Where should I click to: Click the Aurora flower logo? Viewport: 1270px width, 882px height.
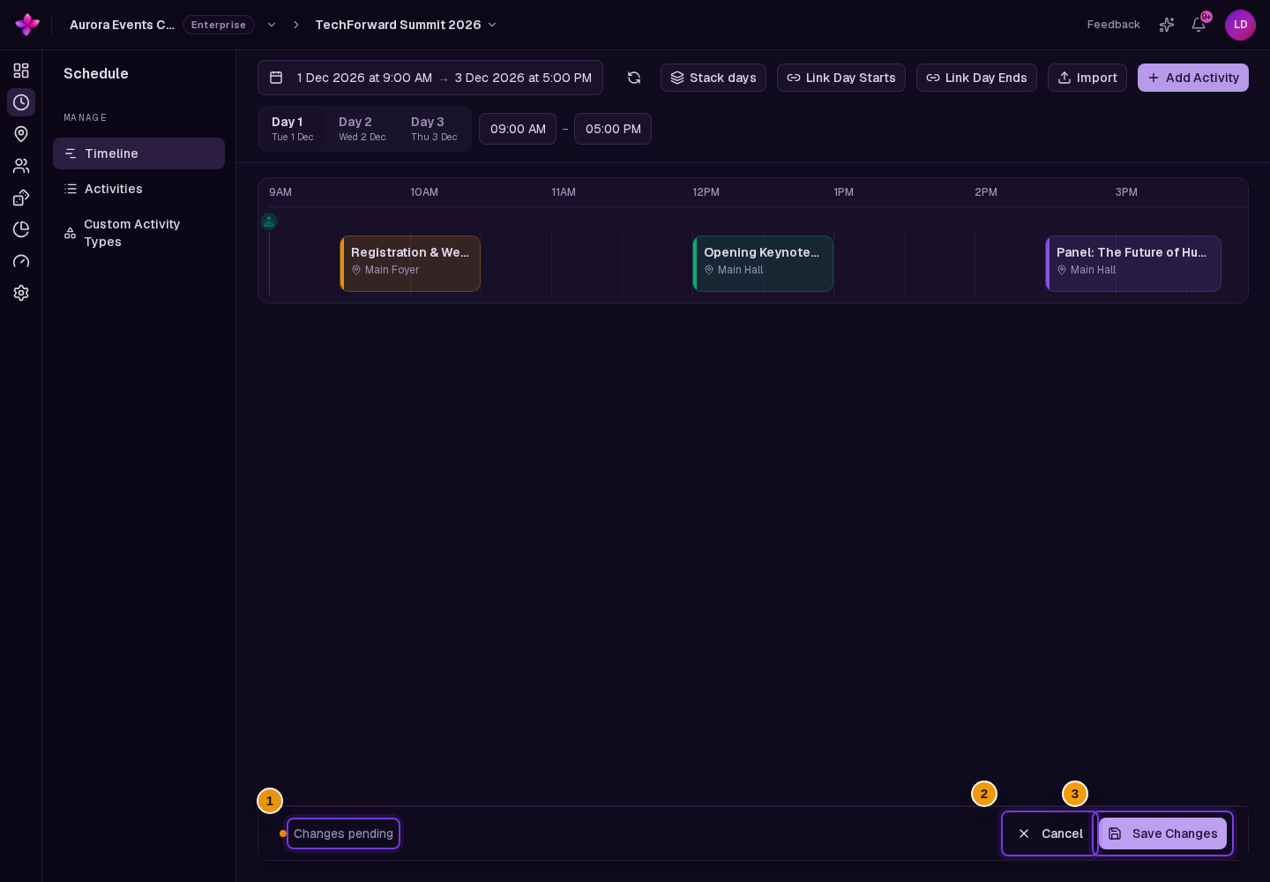tap(27, 25)
